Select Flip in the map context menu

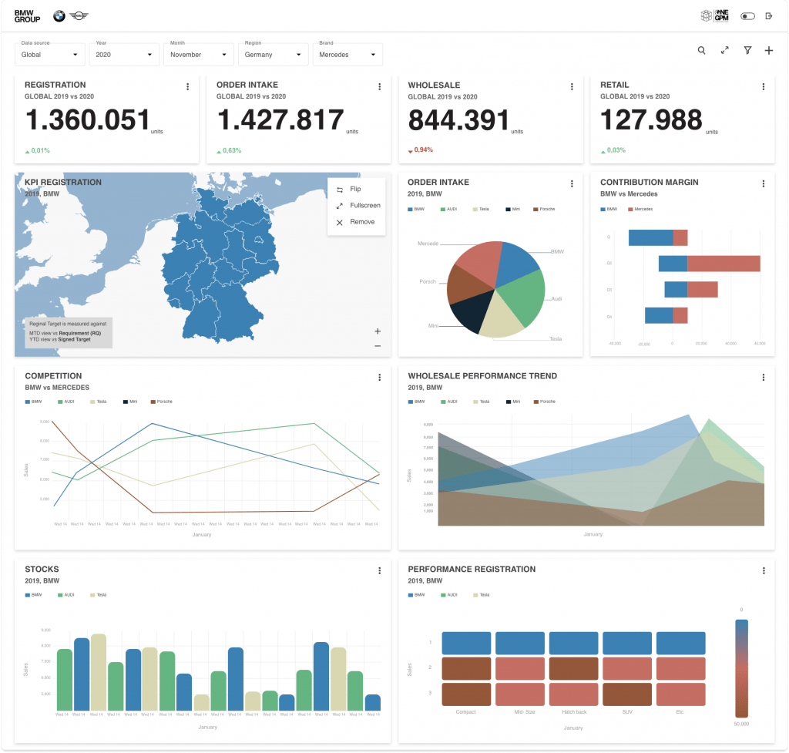[356, 190]
